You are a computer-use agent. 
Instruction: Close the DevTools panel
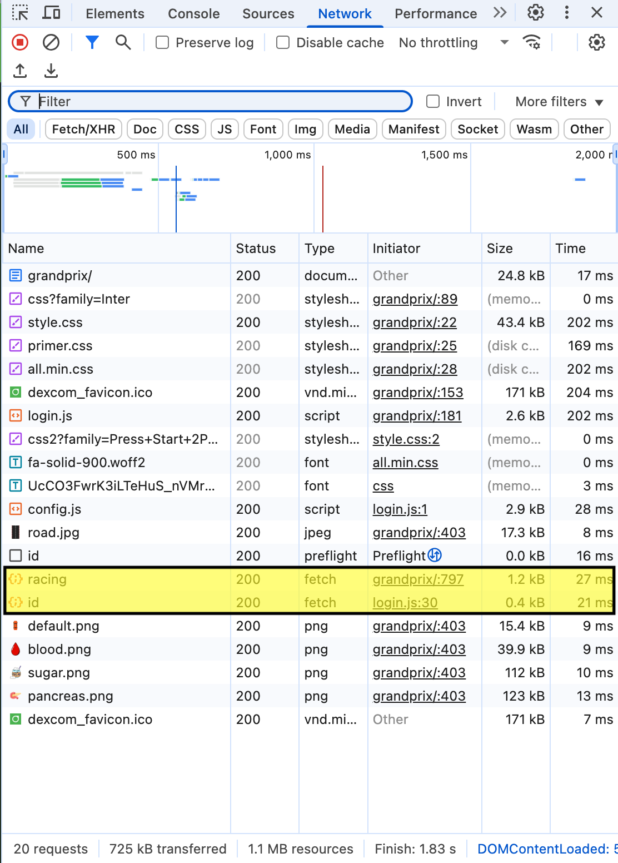[x=597, y=13]
